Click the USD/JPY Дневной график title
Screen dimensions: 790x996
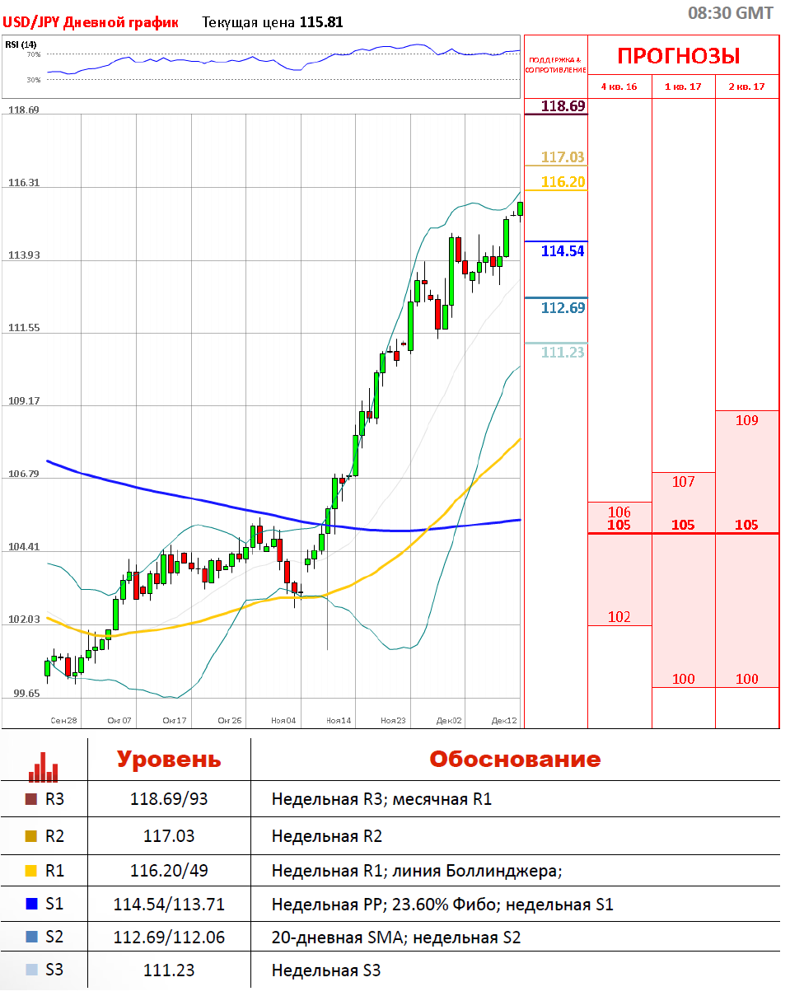(x=91, y=22)
